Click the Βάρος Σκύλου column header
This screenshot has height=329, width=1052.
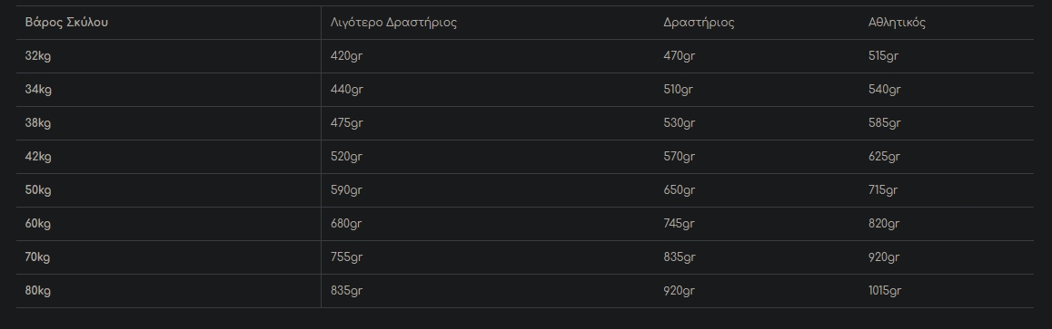[x=66, y=22]
